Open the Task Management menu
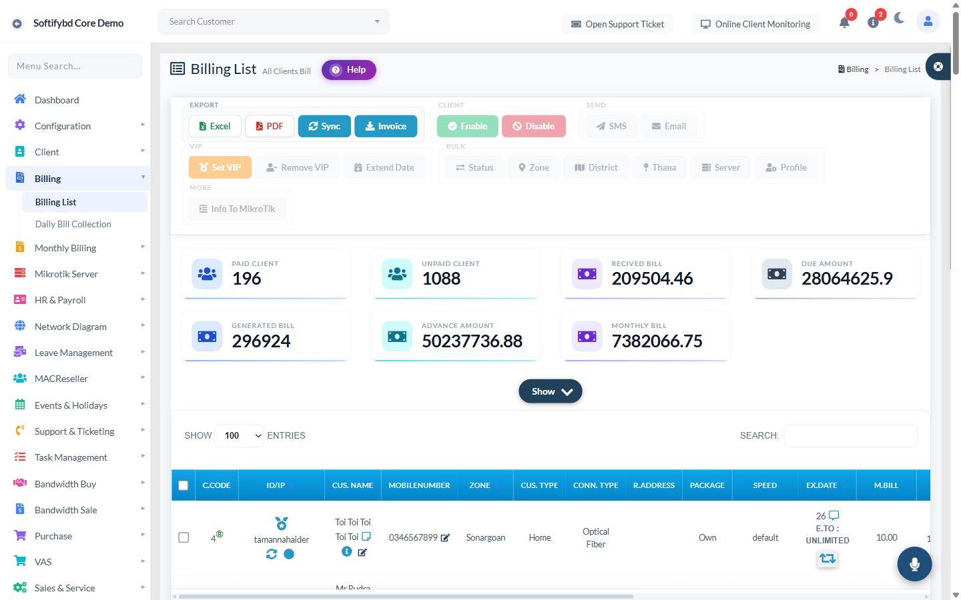 pos(77,457)
